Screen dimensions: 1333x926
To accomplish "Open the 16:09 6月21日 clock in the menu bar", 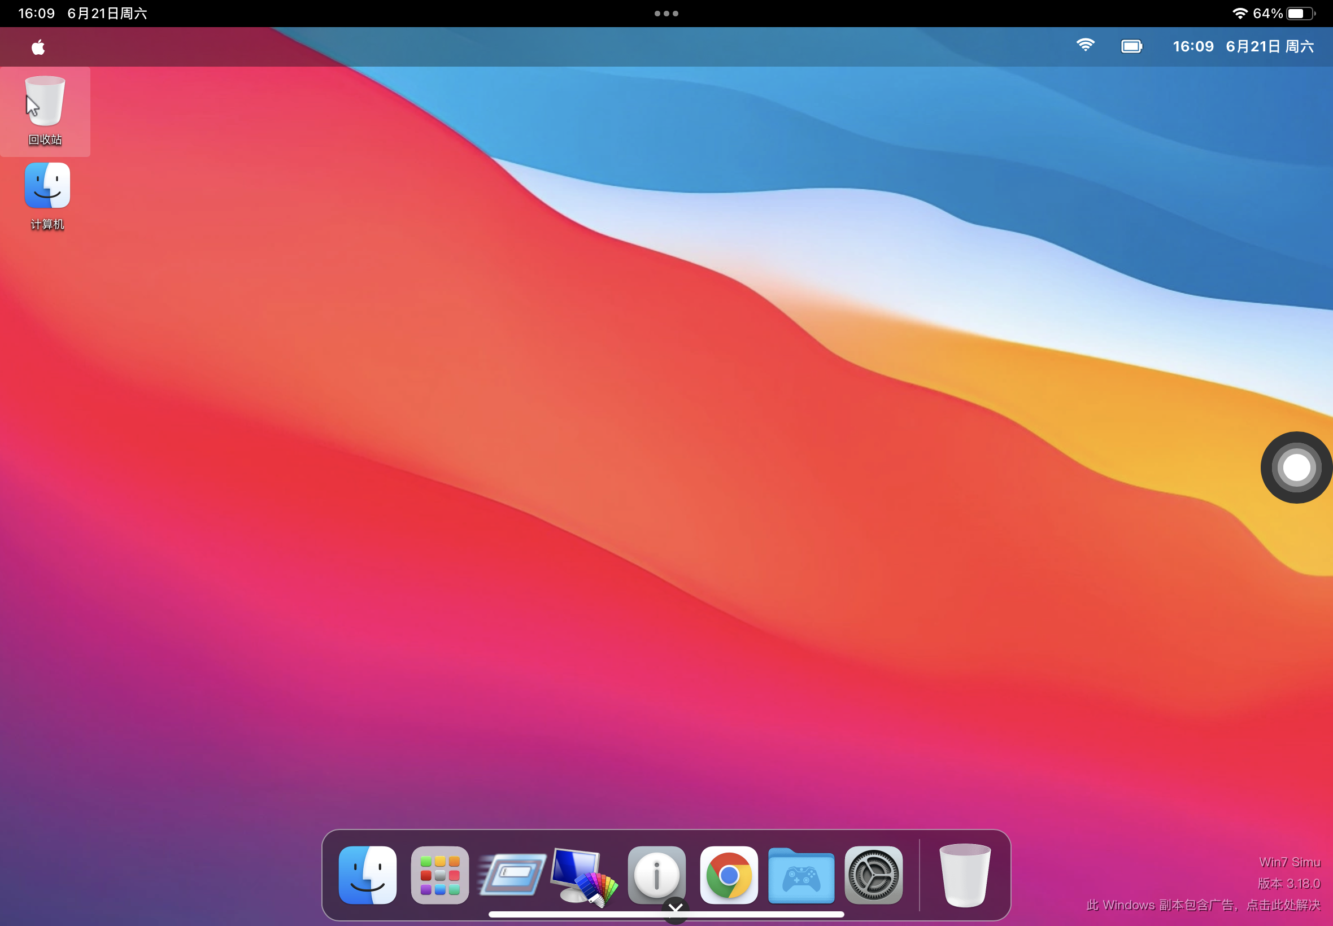I will click(x=1243, y=46).
